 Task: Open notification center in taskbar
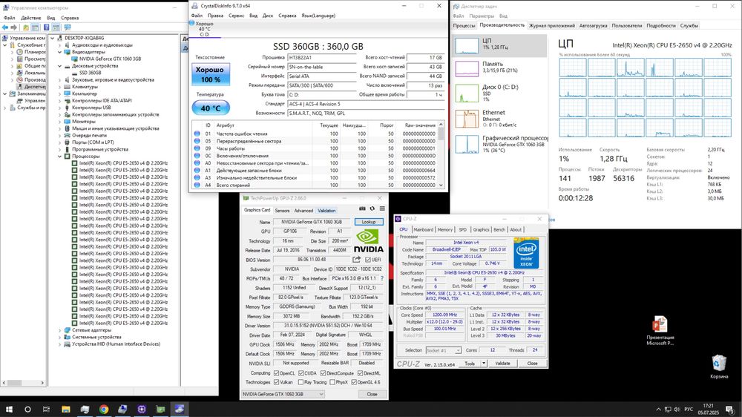(x=730, y=409)
